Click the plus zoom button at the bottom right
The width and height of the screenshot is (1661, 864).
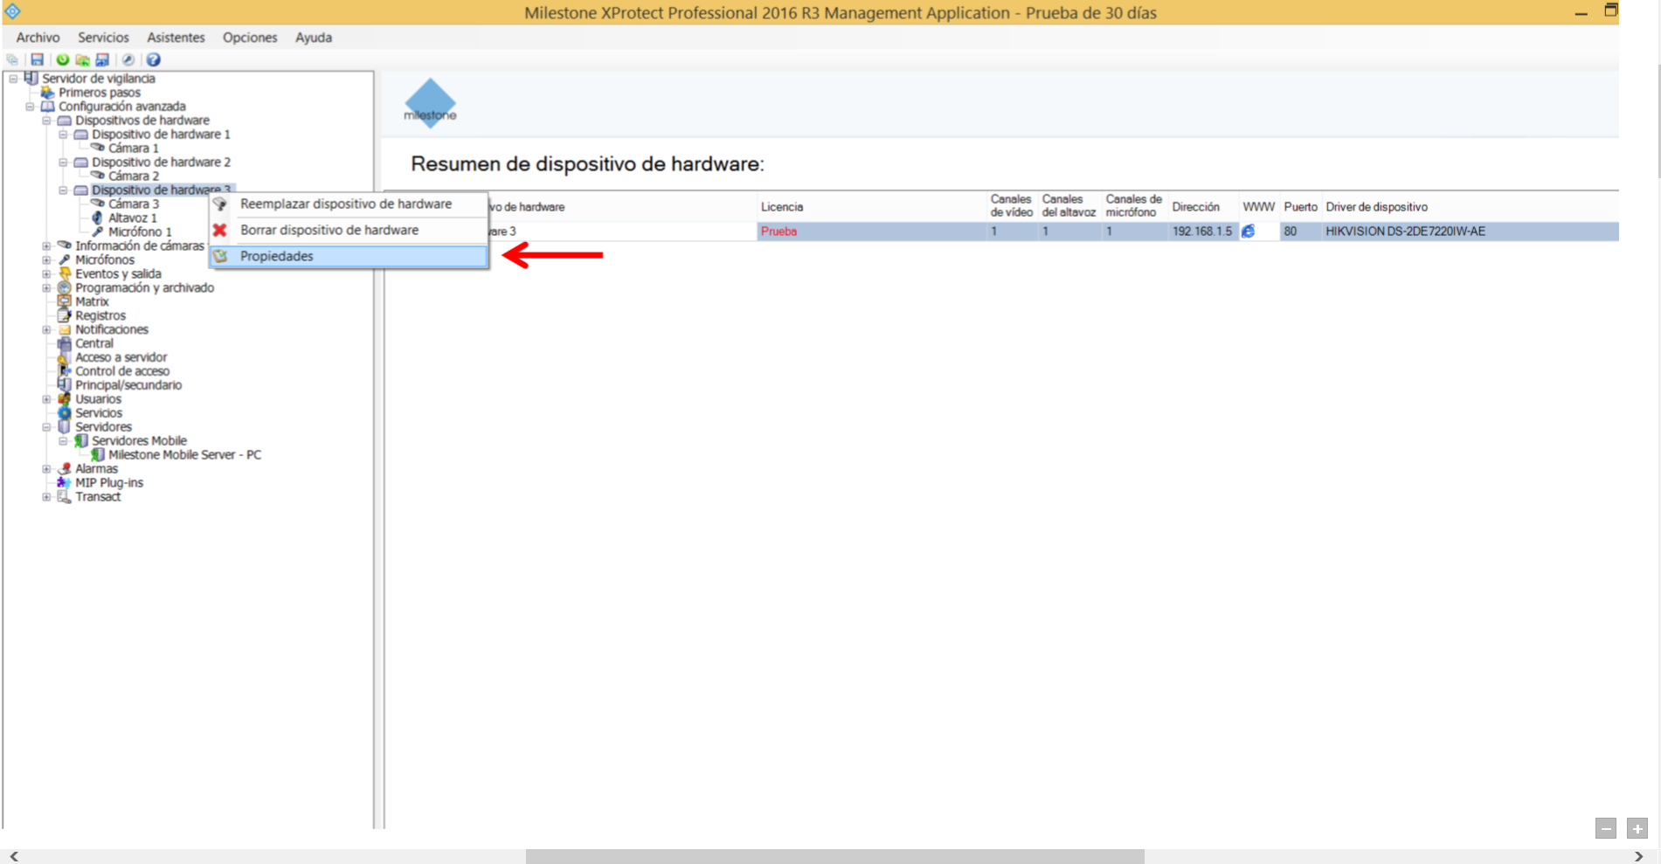pos(1637,828)
